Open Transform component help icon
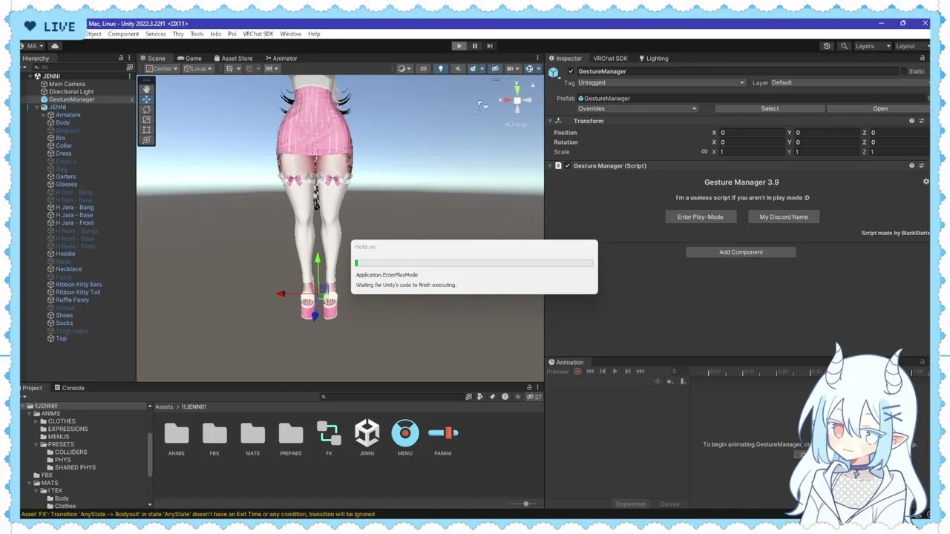 pyautogui.click(x=911, y=121)
